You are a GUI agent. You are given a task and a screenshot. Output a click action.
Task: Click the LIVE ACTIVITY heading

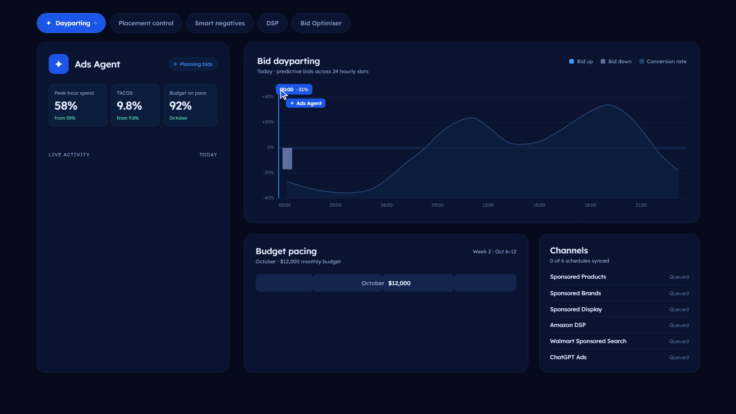pyautogui.click(x=69, y=155)
